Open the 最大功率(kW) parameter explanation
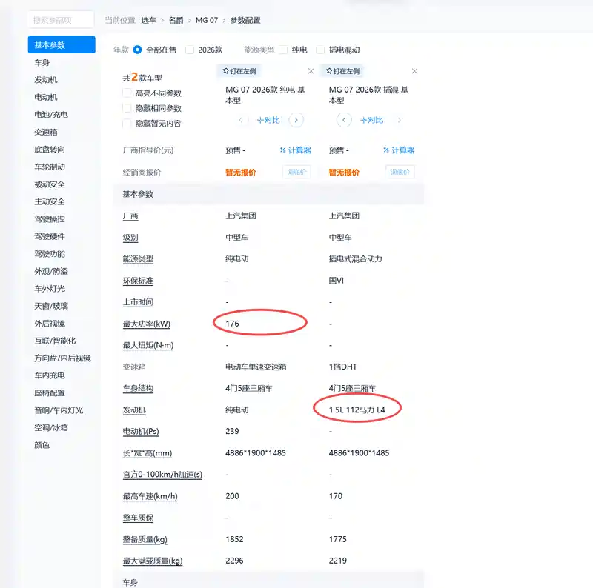The image size is (593, 588). pyautogui.click(x=146, y=324)
